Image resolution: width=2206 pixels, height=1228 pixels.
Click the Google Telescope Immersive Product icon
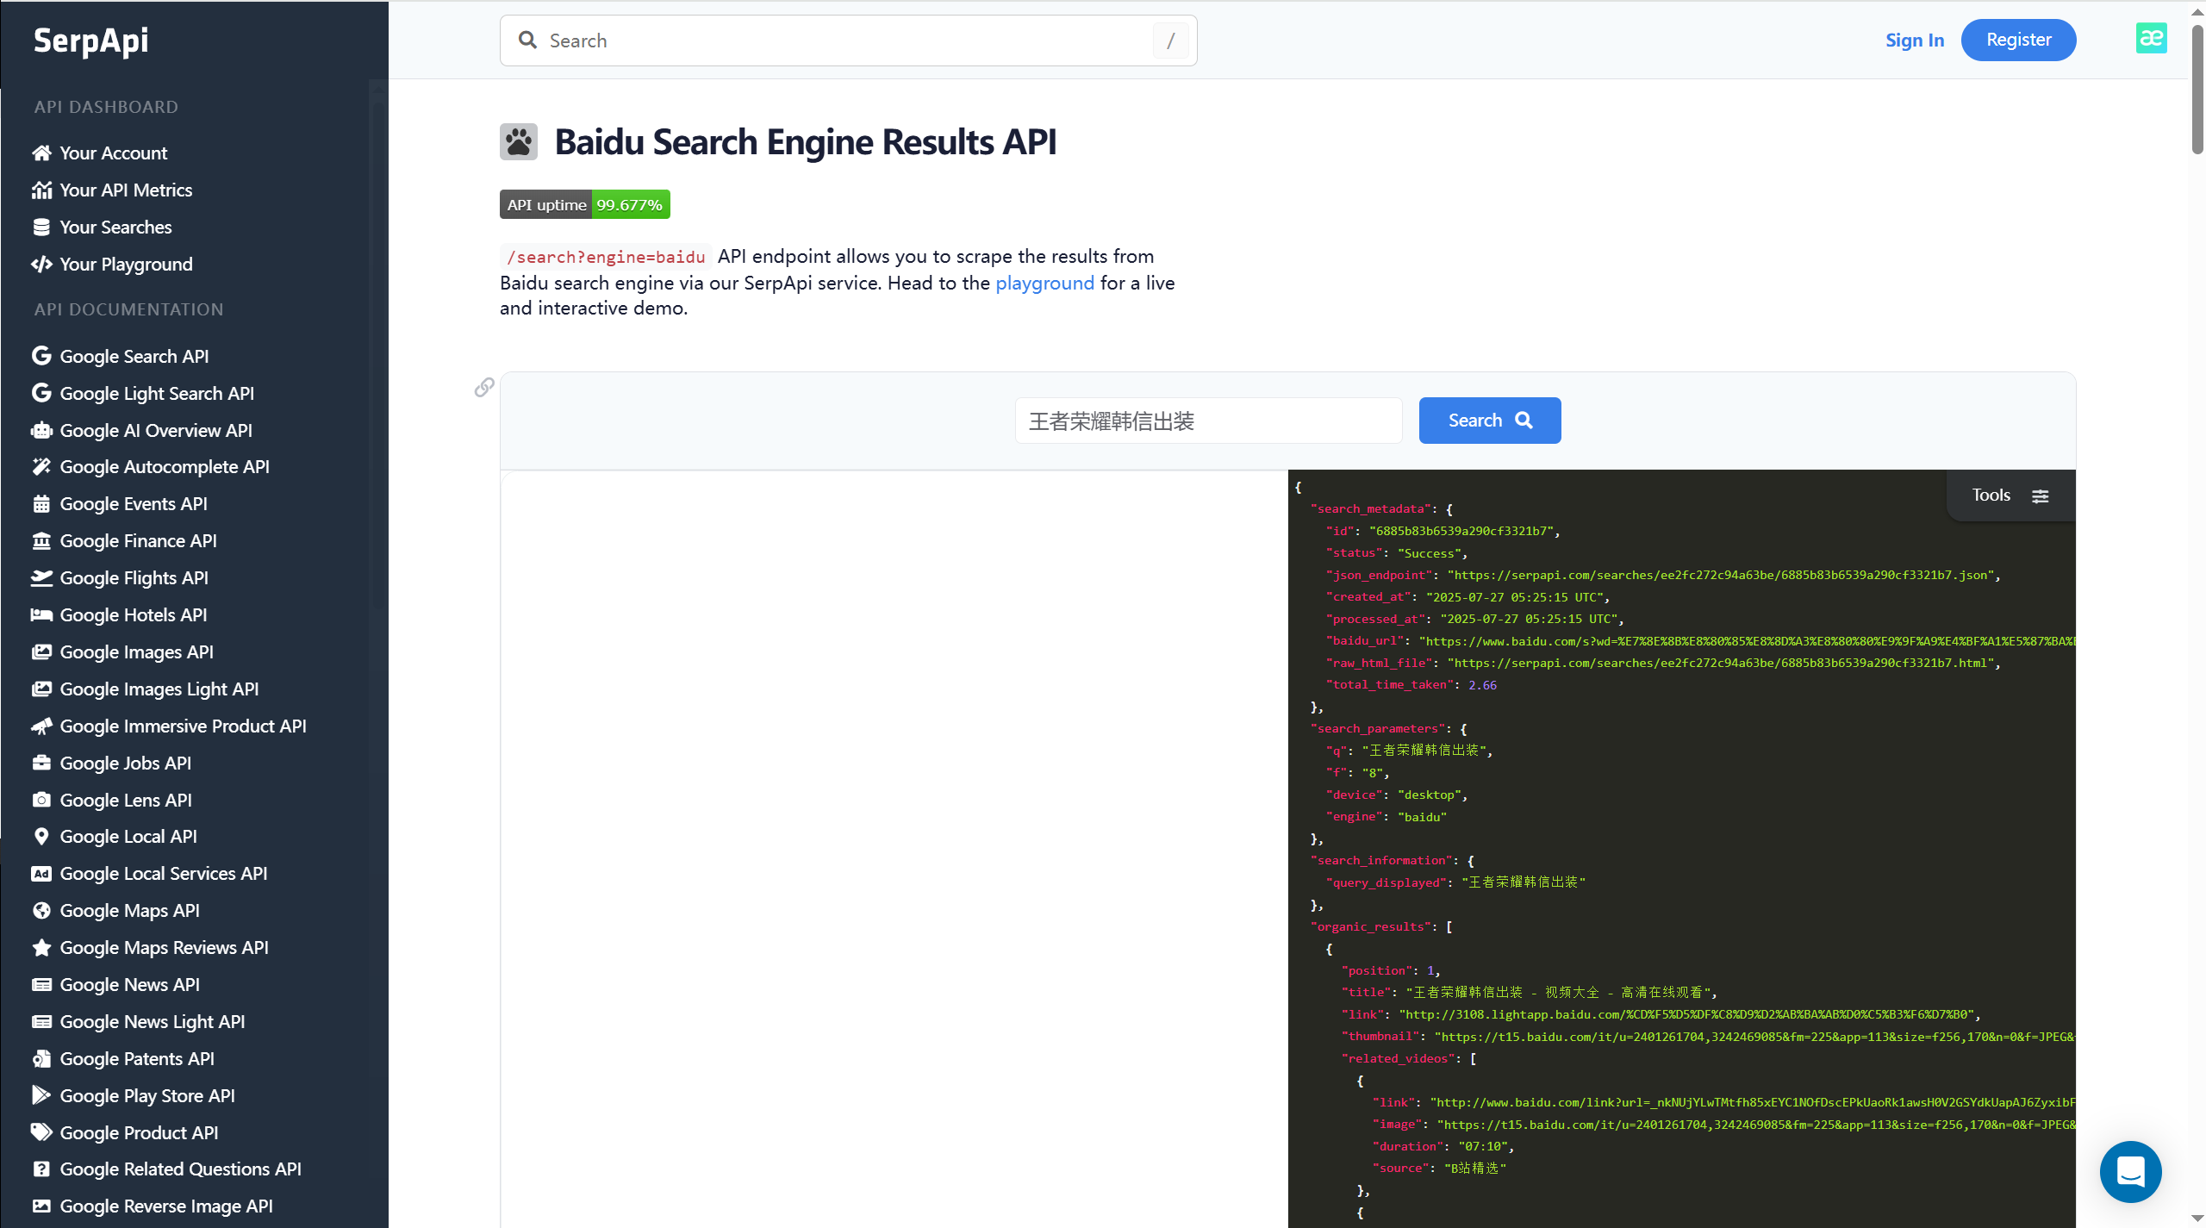[41, 726]
